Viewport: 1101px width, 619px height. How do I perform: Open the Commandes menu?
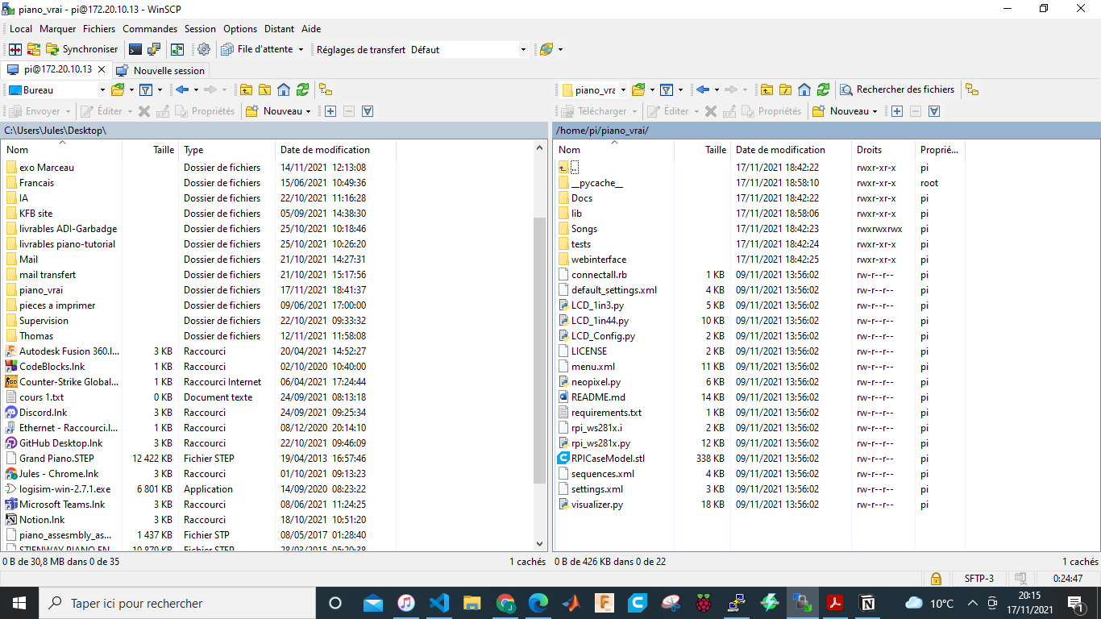tap(150, 28)
